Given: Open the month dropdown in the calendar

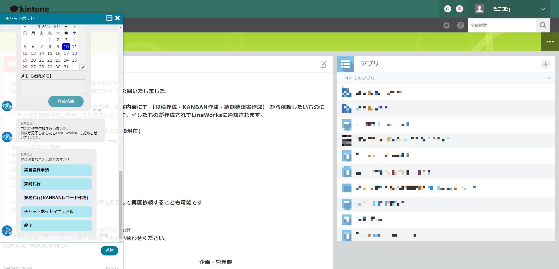Looking at the screenshot, I should point(61,27).
